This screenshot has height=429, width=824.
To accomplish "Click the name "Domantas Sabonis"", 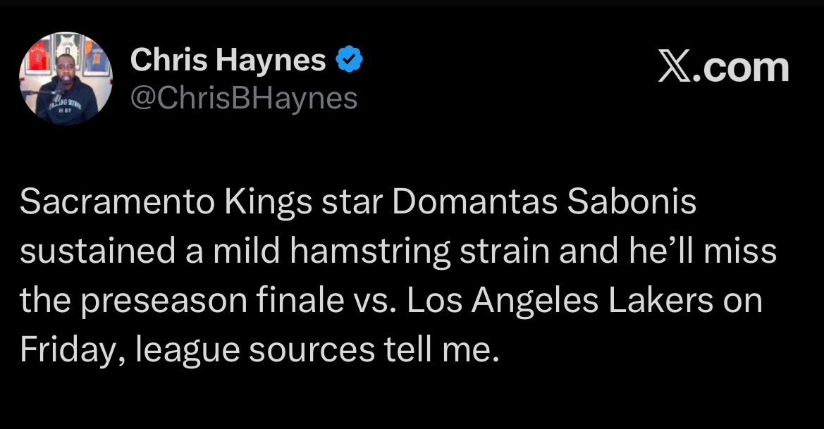I will coord(543,203).
